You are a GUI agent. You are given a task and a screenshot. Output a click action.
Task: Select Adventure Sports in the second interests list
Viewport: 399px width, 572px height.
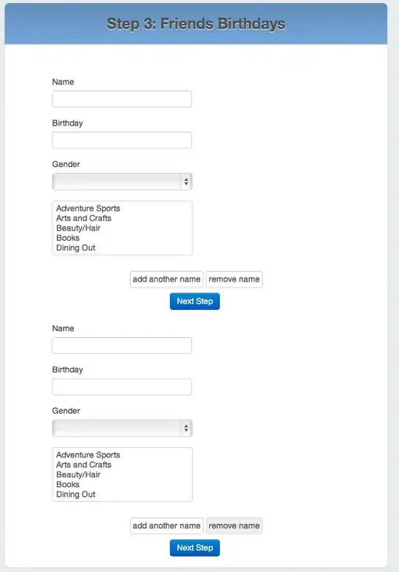(88, 455)
